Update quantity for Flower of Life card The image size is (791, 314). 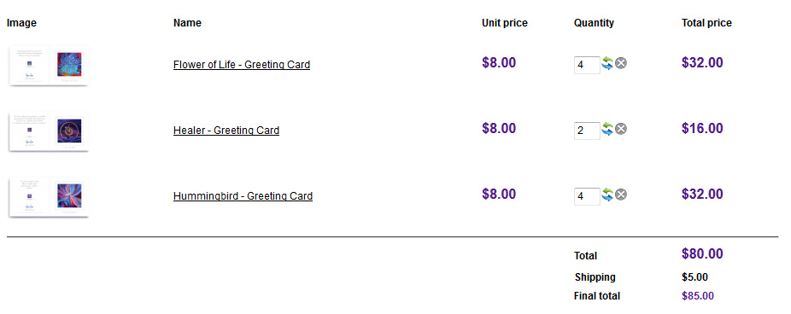608,63
